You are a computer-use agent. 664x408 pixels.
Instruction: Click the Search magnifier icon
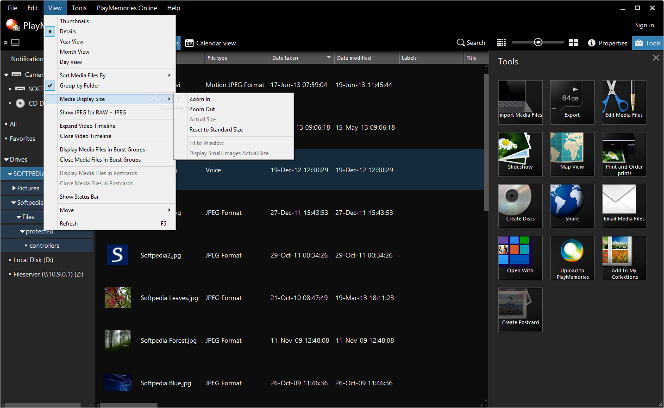tap(461, 43)
